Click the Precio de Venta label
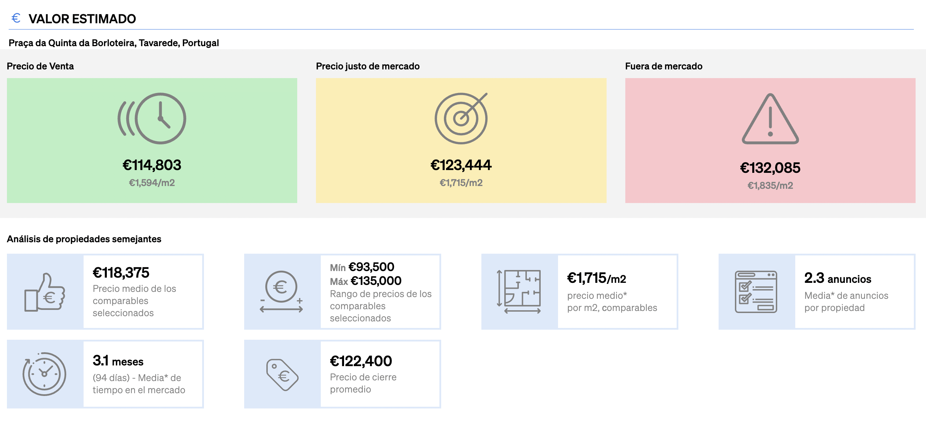926x422 pixels. click(40, 66)
